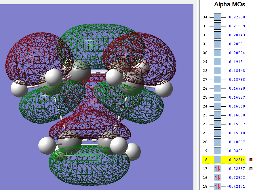255x190 pixels.
Task: Click the energy value 0.20524
Action: click(x=237, y=53)
